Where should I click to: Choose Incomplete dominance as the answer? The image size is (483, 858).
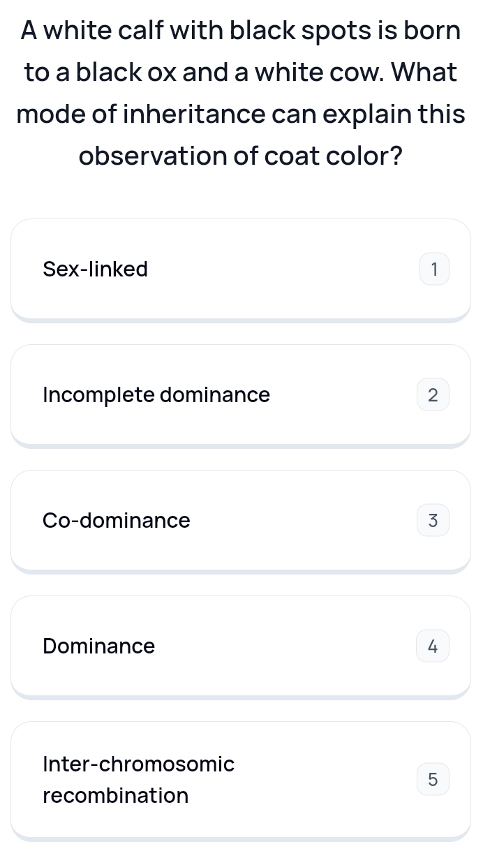[x=241, y=396]
